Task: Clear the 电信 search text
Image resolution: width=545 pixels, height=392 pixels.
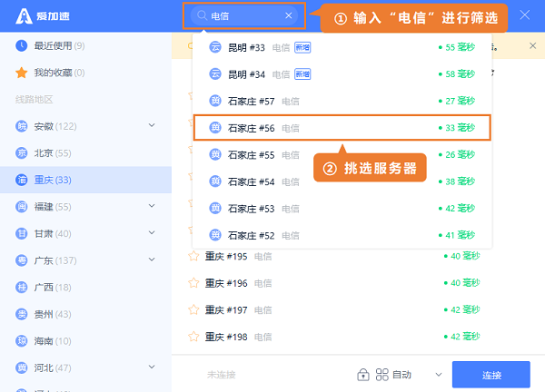Action: click(289, 15)
